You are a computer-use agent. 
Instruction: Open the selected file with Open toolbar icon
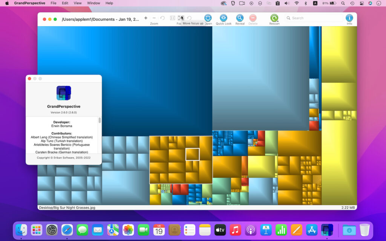[208, 18]
